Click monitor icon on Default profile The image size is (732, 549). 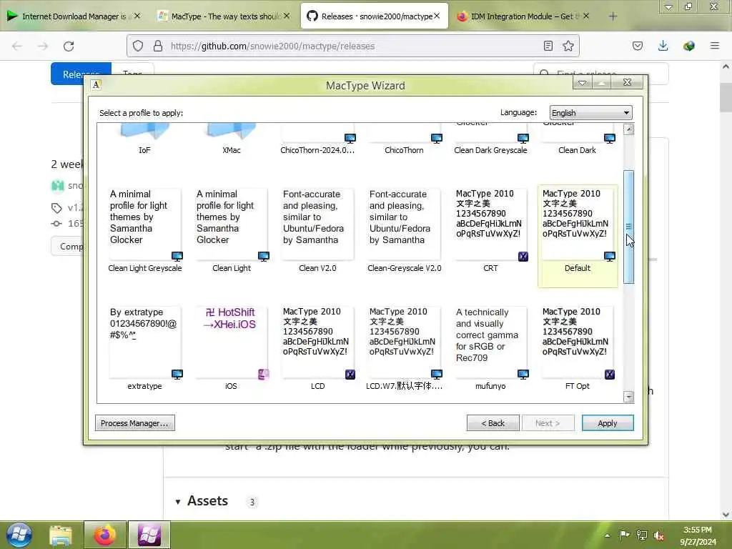click(610, 257)
